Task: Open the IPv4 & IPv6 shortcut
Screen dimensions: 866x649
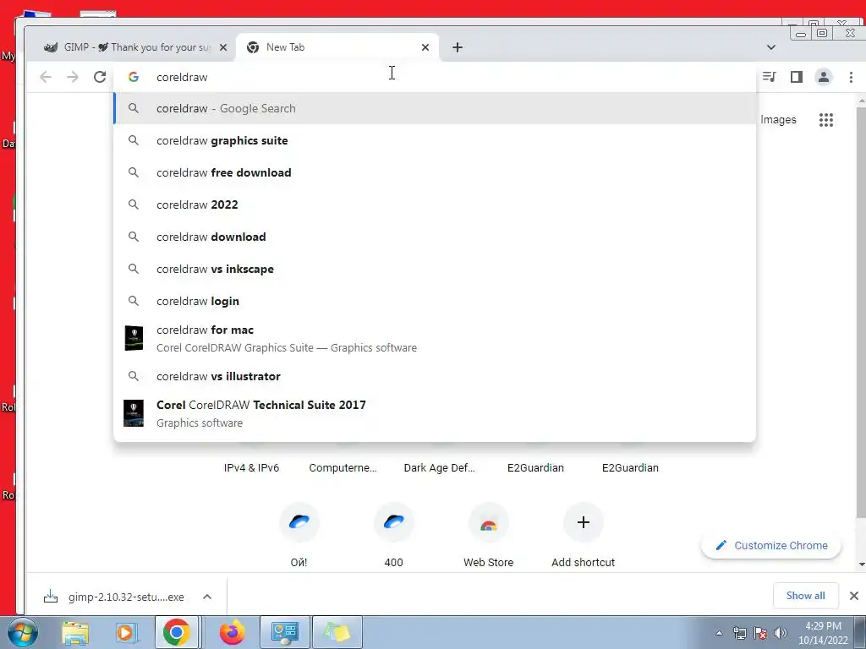Action: tap(251, 467)
